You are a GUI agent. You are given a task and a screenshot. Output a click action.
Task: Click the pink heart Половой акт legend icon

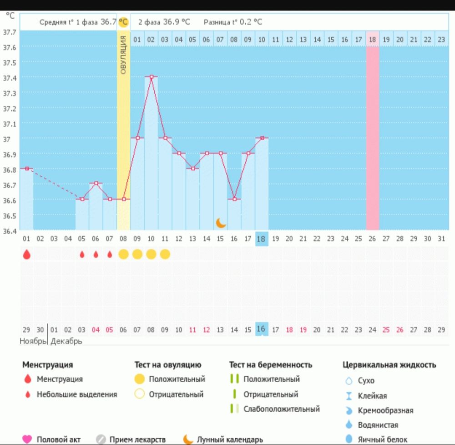click(x=27, y=439)
